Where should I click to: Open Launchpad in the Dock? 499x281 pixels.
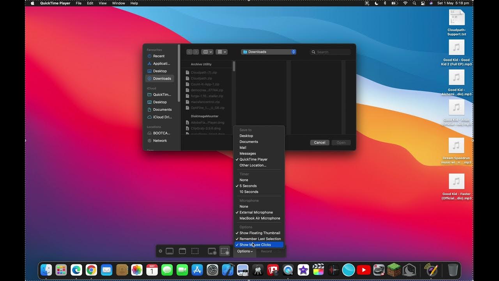61,270
